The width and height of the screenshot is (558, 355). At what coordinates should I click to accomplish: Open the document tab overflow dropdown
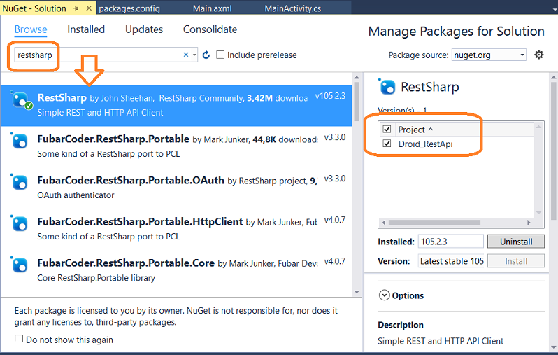pyautogui.click(x=555, y=10)
